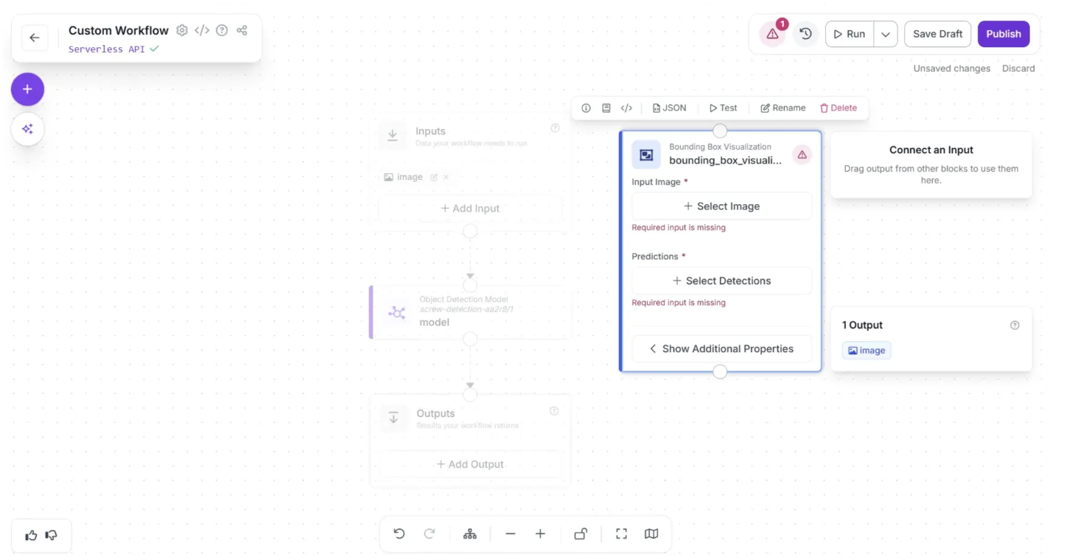Screen dimensions: 1067x557
Task: Click the thumbs up feedback icon
Action: click(x=31, y=536)
